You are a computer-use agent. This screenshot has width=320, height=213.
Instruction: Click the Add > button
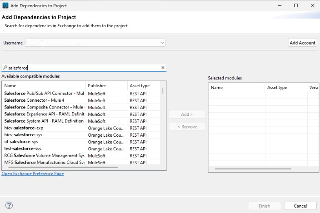(187, 114)
